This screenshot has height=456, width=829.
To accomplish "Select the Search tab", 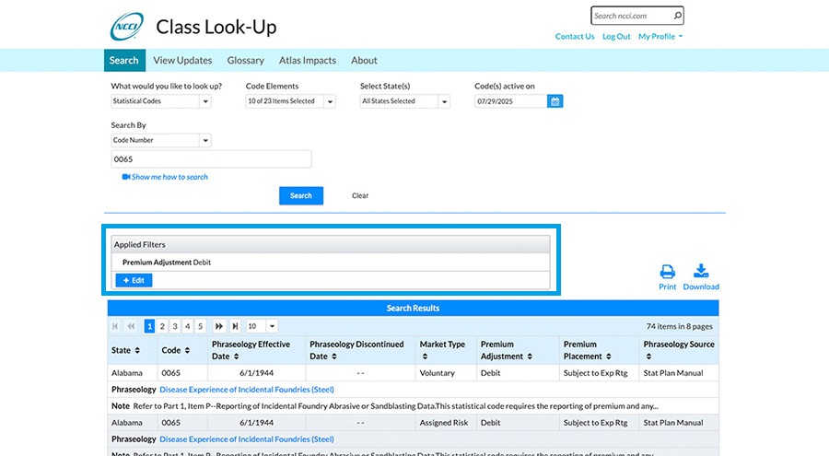I will (124, 60).
